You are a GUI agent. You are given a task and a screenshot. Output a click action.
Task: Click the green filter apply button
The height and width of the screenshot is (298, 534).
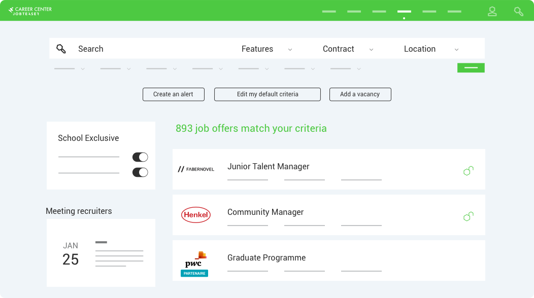(471, 68)
